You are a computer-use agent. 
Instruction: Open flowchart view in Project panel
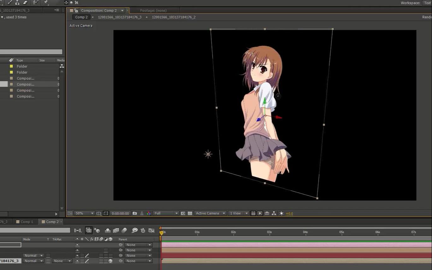click(62, 66)
